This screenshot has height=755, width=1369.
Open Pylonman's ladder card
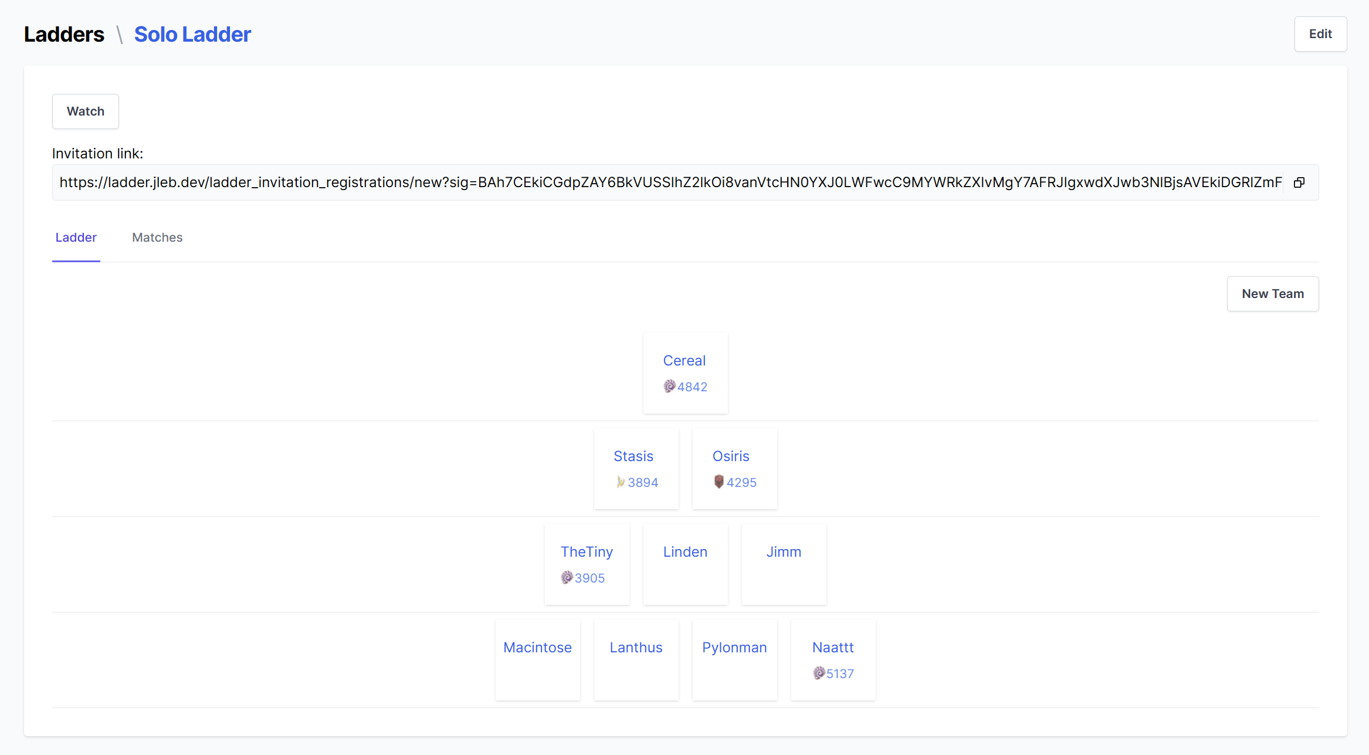point(734,648)
